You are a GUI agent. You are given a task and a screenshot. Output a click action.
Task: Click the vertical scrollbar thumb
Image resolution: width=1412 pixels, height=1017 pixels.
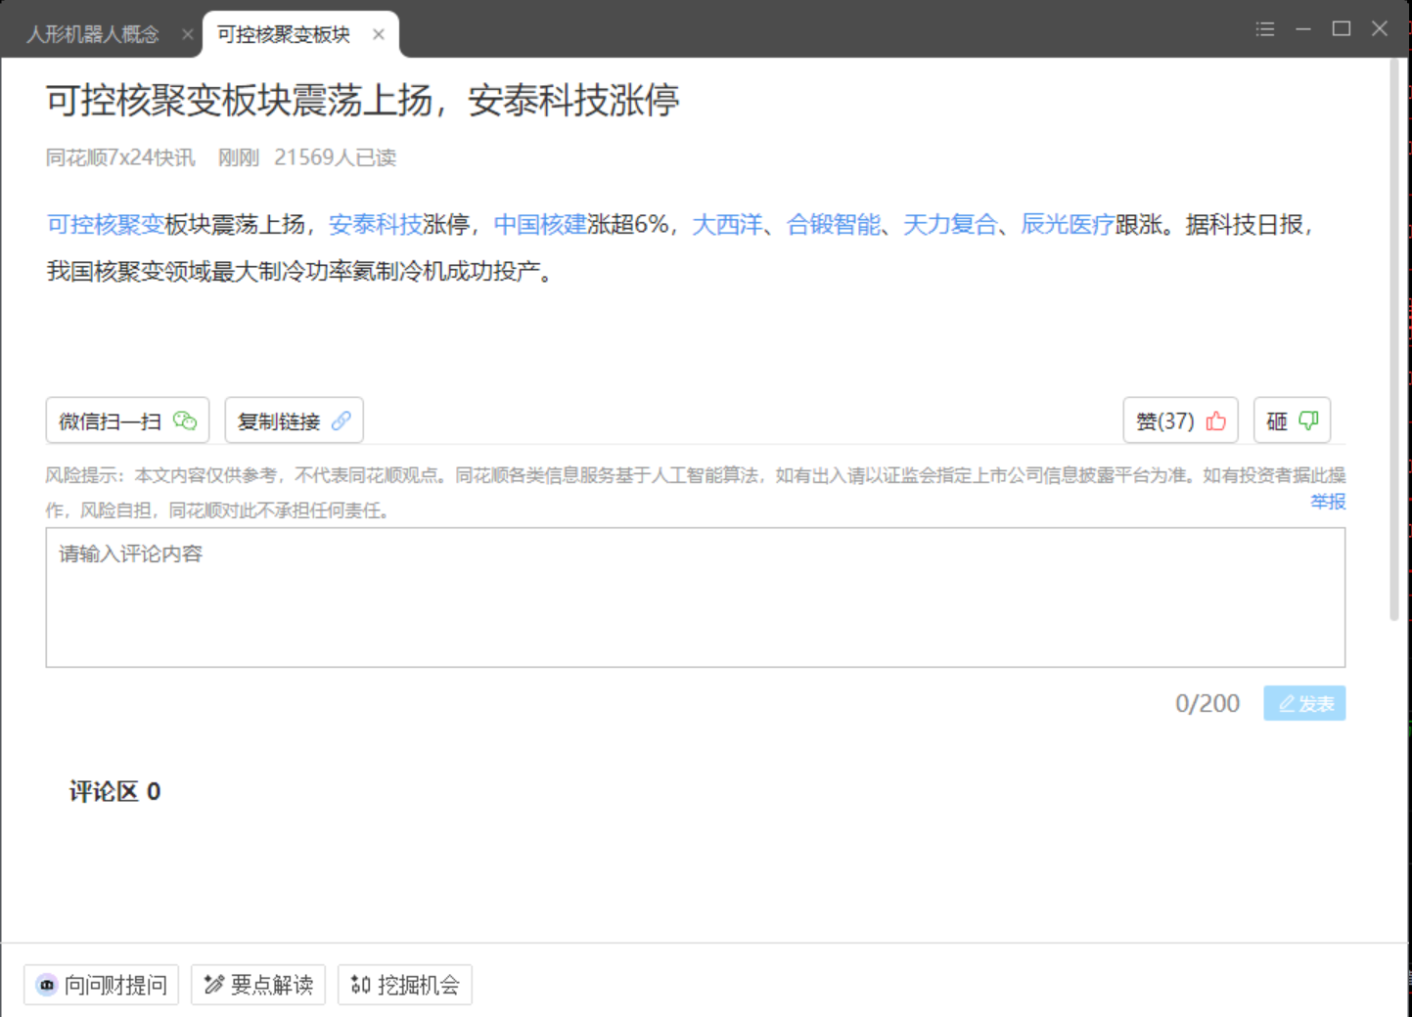[x=1394, y=339]
